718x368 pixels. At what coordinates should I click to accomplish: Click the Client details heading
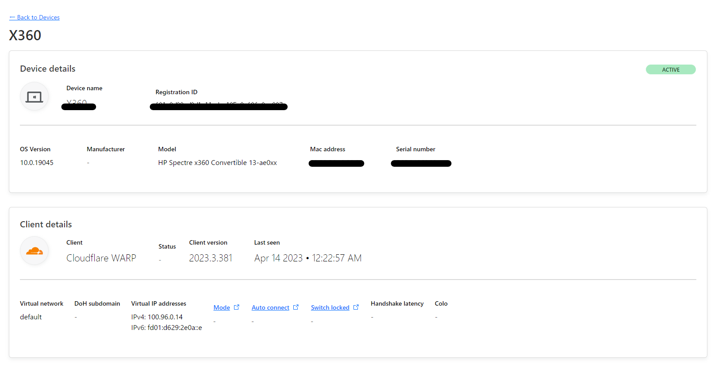tap(46, 224)
